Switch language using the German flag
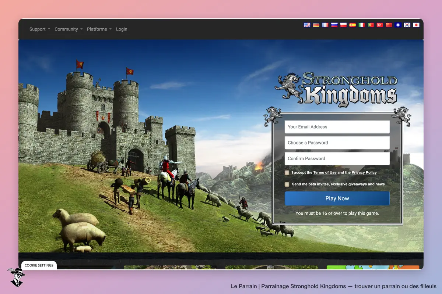The width and height of the screenshot is (442, 294). coord(316,25)
